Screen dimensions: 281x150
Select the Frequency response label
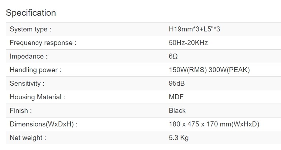pyautogui.click(x=43, y=43)
